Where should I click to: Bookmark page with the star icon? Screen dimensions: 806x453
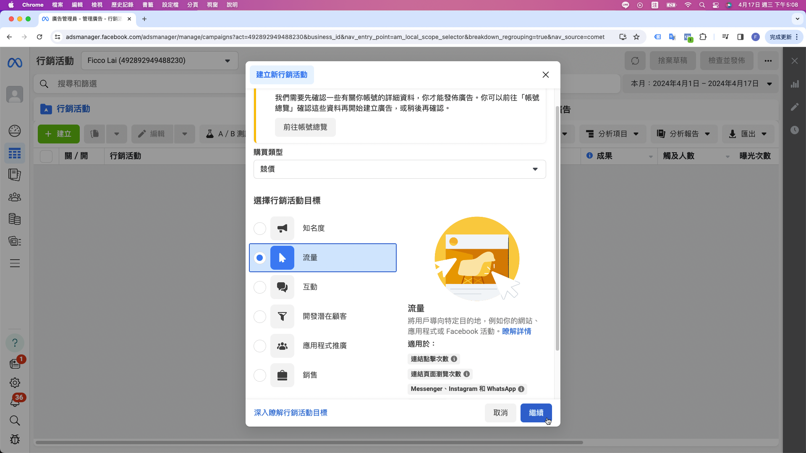tap(636, 37)
